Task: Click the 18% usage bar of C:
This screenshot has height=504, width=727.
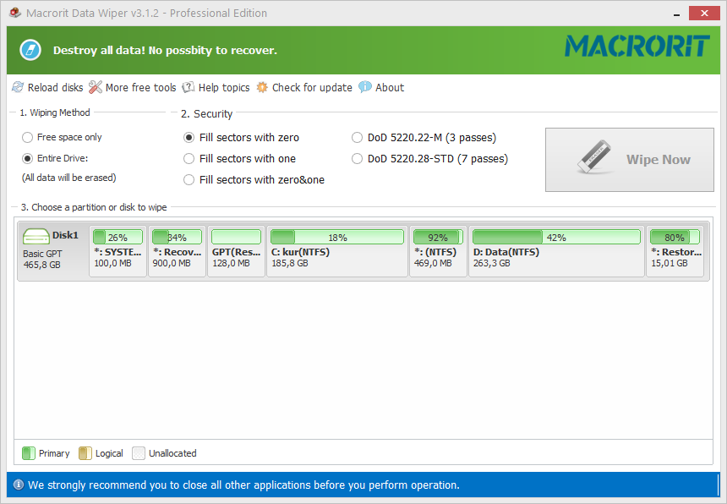Action: click(337, 237)
